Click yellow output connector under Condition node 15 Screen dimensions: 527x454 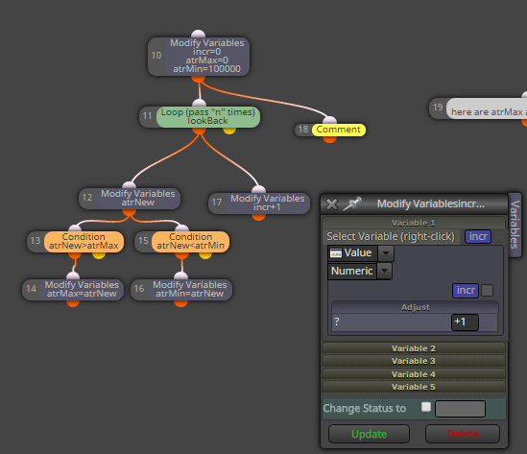tap(205, 255)
